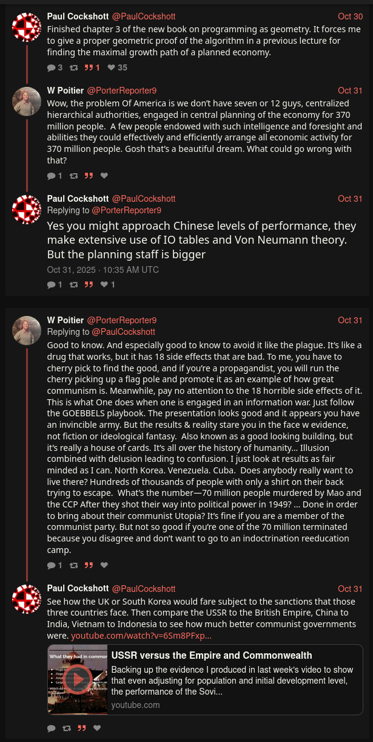373x742 pixels.
Task: Like the tweet with the YouTube link
Action: click(x=97, y=728)
